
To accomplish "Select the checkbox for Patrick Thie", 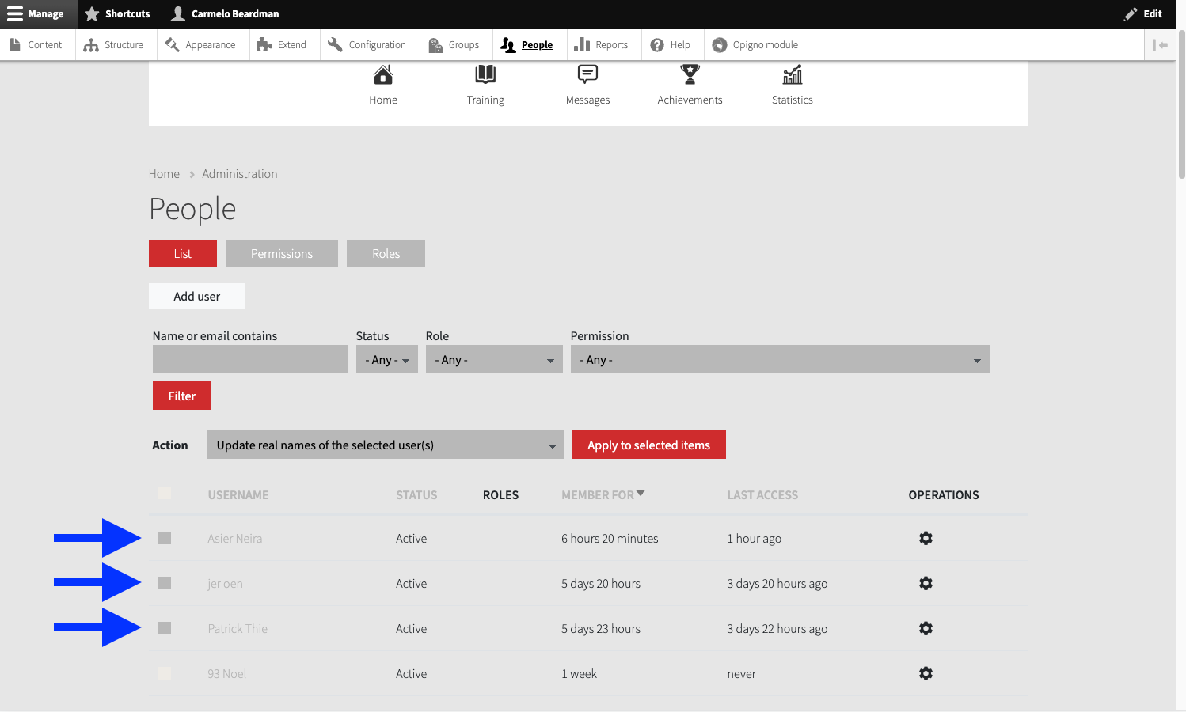I will [165, 628].
